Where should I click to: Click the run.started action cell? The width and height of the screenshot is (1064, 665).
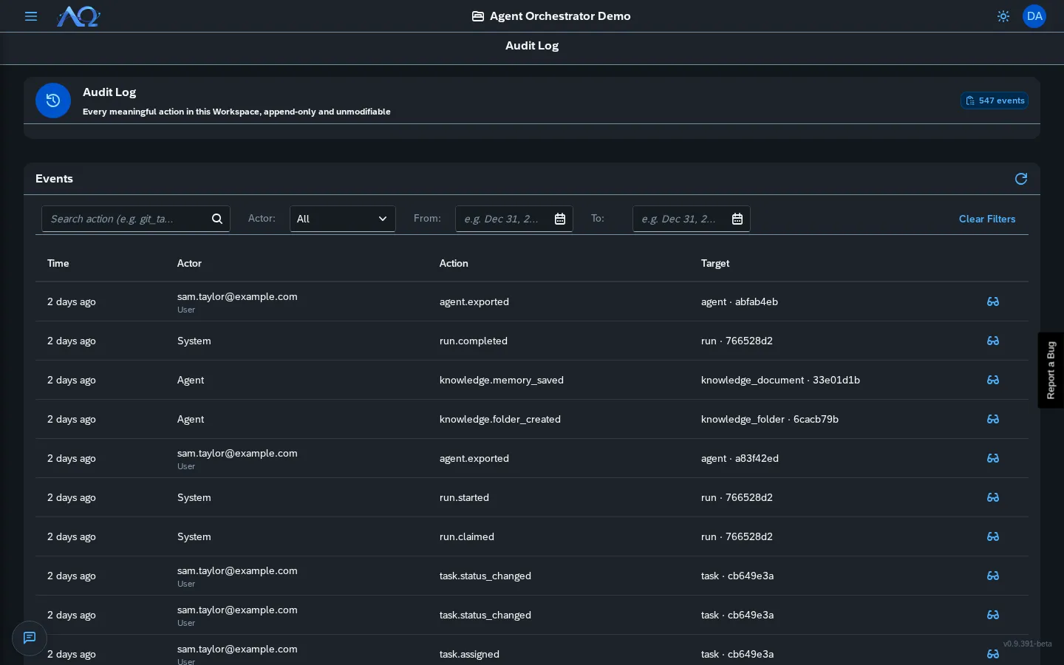pos(464,497)
